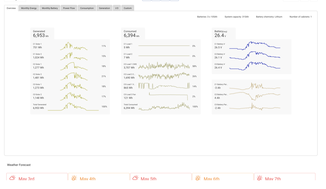Click the C1 Battery V voltage sparkline
The width and height of the screenshot is (326, 189).
pyautogui.click(x=254, y=46)
